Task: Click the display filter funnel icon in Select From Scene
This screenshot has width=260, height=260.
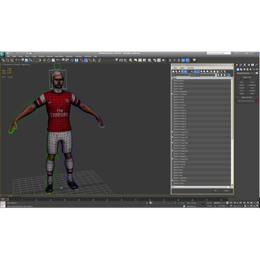Action: coord(221,71)
